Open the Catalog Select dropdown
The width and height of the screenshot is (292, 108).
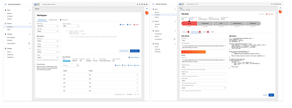[x=48, y=46]
